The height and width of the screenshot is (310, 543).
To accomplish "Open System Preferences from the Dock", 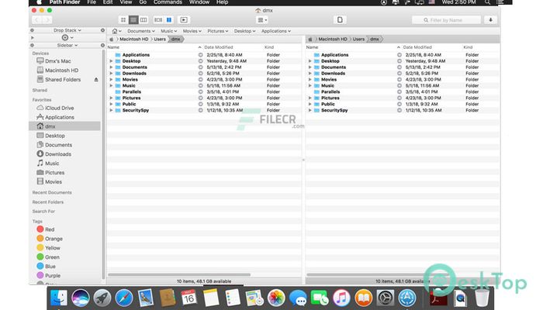I will pos(386,298).
